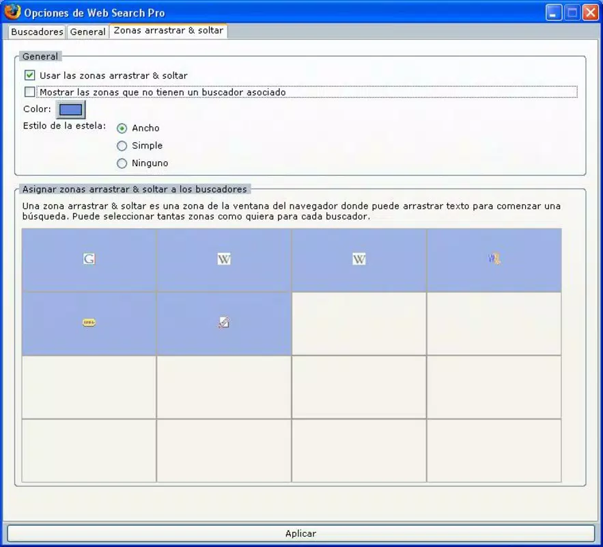Viewport: 603px width, 547px height.
Task: Select the Google G icon zone
Action: click(89, 260)
